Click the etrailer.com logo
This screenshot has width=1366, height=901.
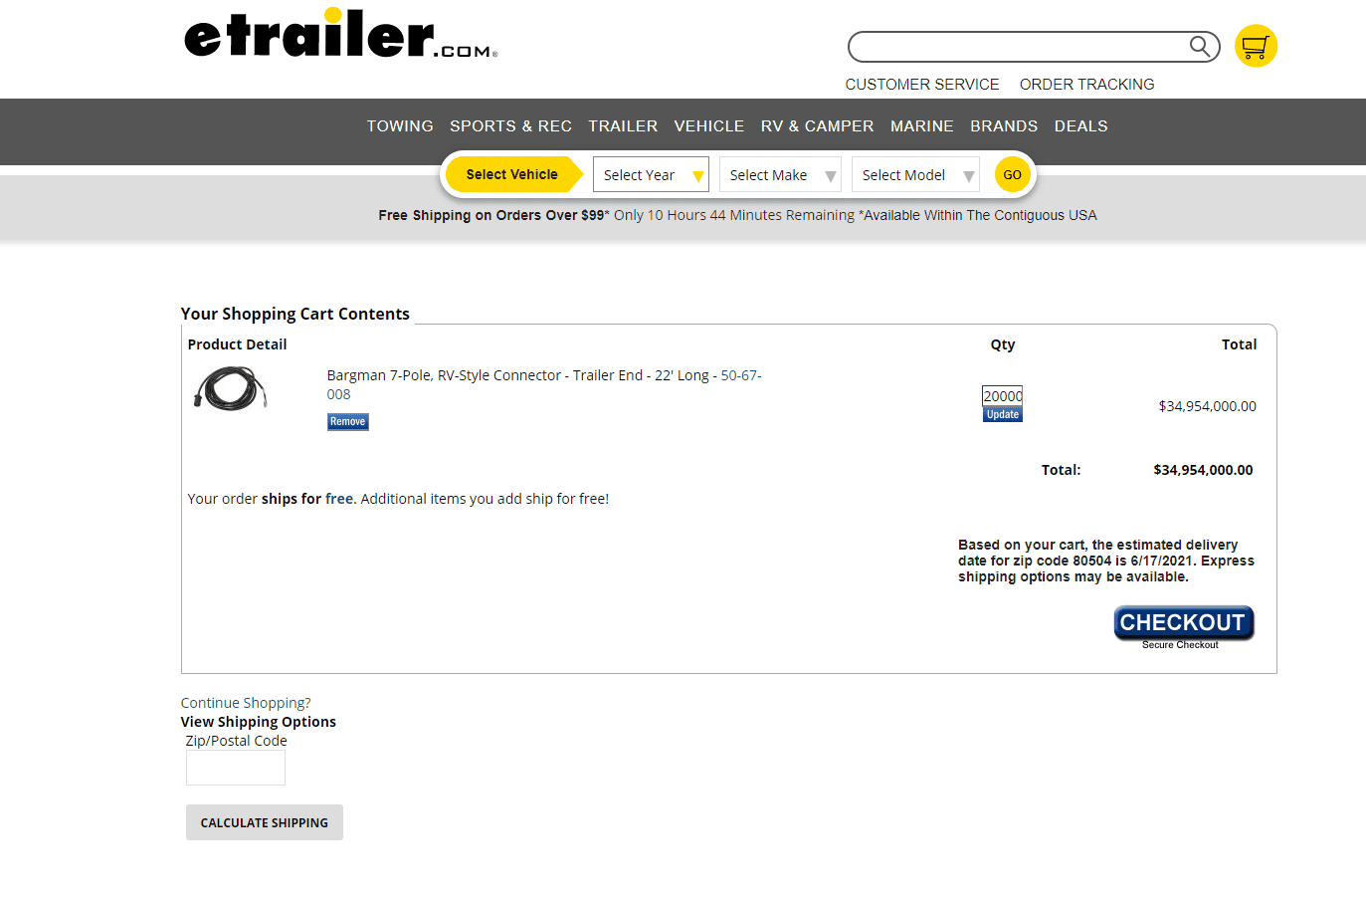coord(340,34)
